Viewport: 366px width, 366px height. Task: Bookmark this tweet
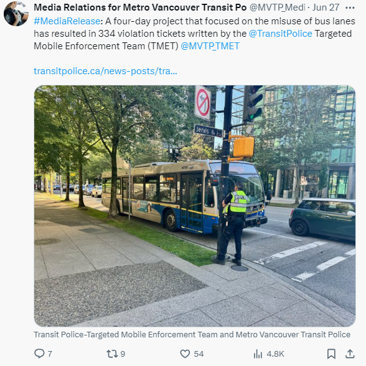pyautogui.click(x=331, y=354)
